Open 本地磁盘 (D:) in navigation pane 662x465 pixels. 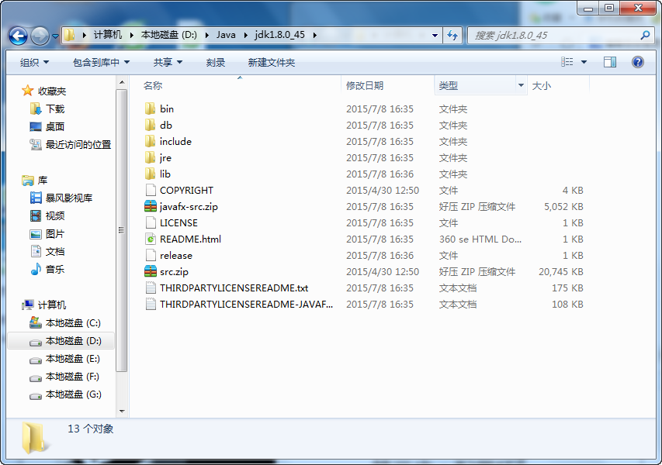point(73,341)
